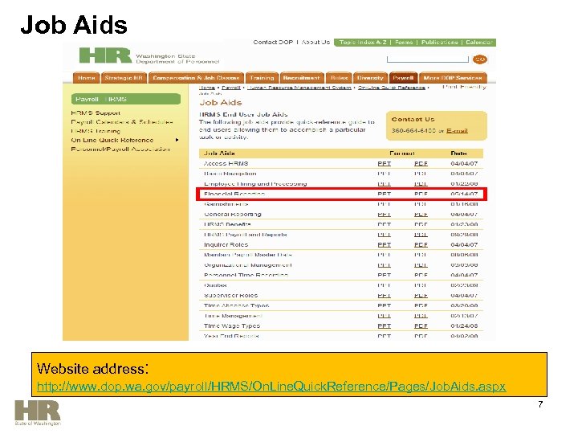Screen dimensions: 578x434
Task: Click the JobAids.aspx website address link
Action: pyautogui.click(x=271, y=387)
